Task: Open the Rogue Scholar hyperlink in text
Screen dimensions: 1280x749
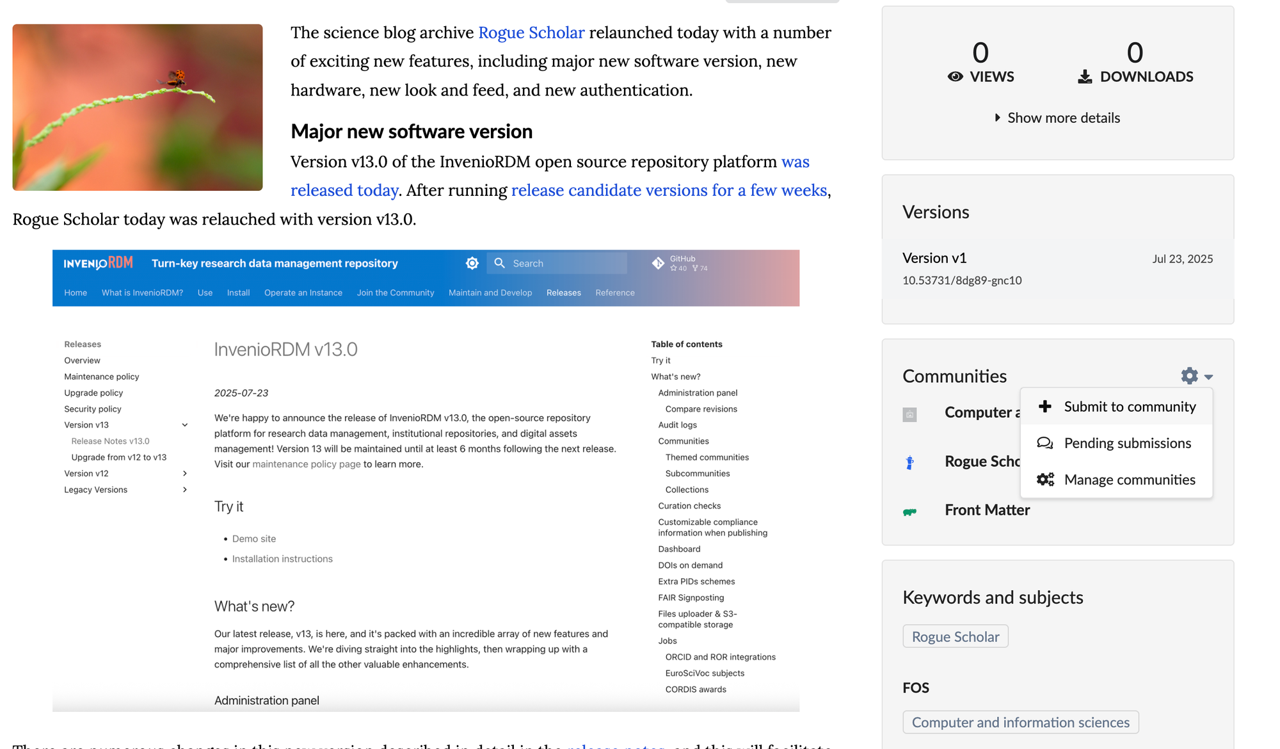Action: (x=531, y=33)
